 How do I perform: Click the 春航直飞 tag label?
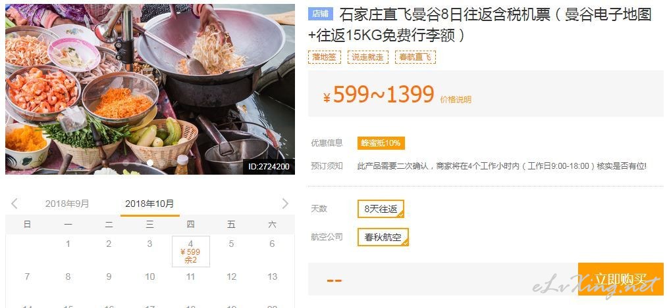(415, 57)
